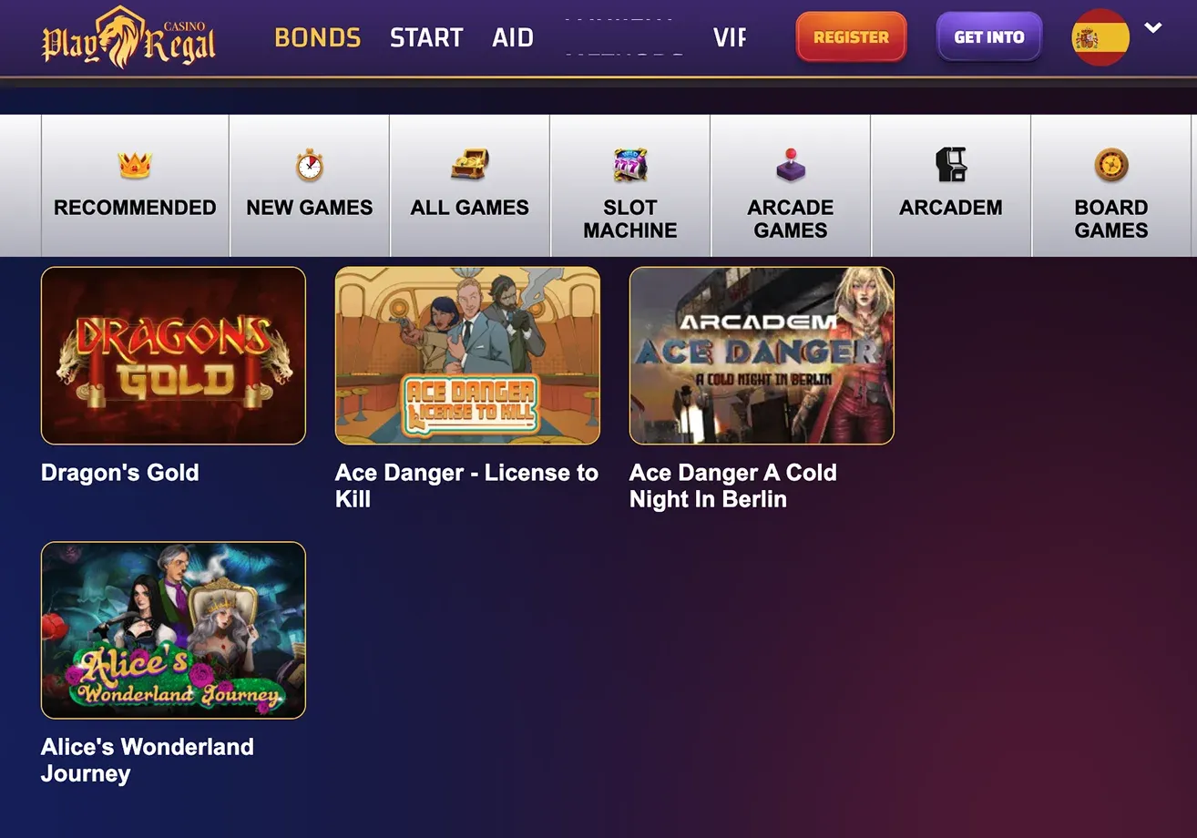
Task: Open Arcade Games joystick icon
Action: coord(791,166)
